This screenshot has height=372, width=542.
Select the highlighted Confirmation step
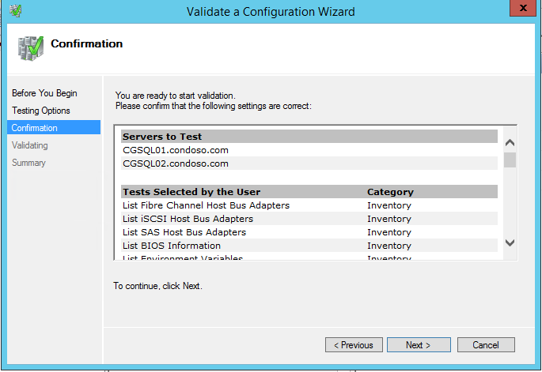54,128
